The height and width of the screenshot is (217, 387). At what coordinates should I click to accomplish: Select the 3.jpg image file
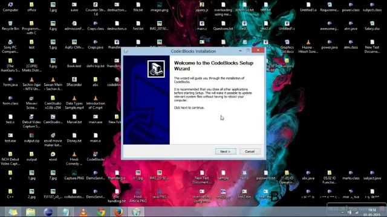pyautogui.click(x=53, y=7)
